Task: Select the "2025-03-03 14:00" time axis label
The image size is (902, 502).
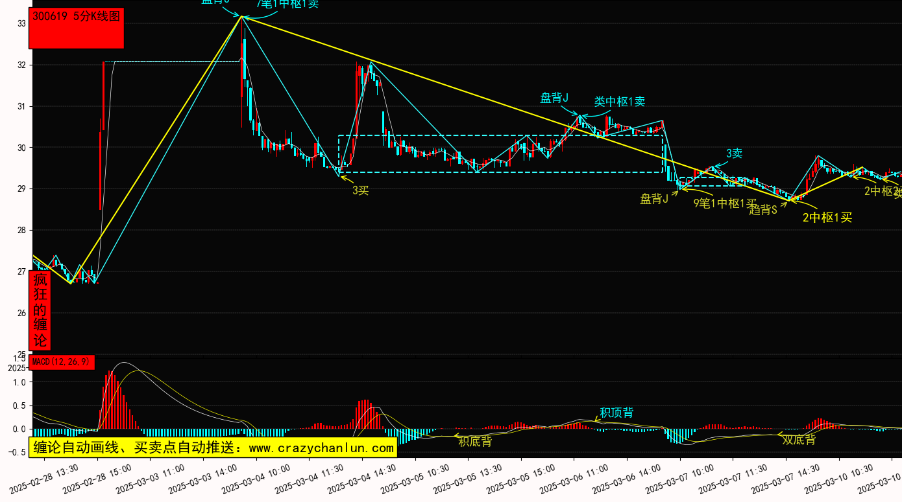Action: tap(204, 479)
